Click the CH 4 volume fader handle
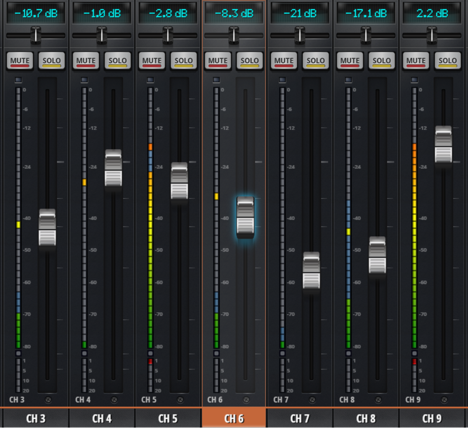 click(114, 168)
